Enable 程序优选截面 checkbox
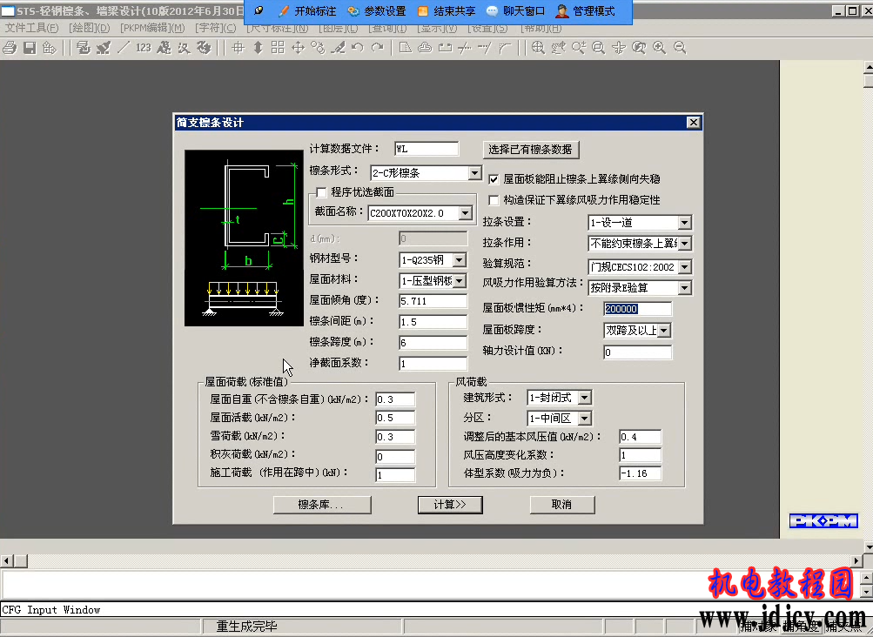Image resolution: width=873 pixels, height=637 pixels. (321, 192)
